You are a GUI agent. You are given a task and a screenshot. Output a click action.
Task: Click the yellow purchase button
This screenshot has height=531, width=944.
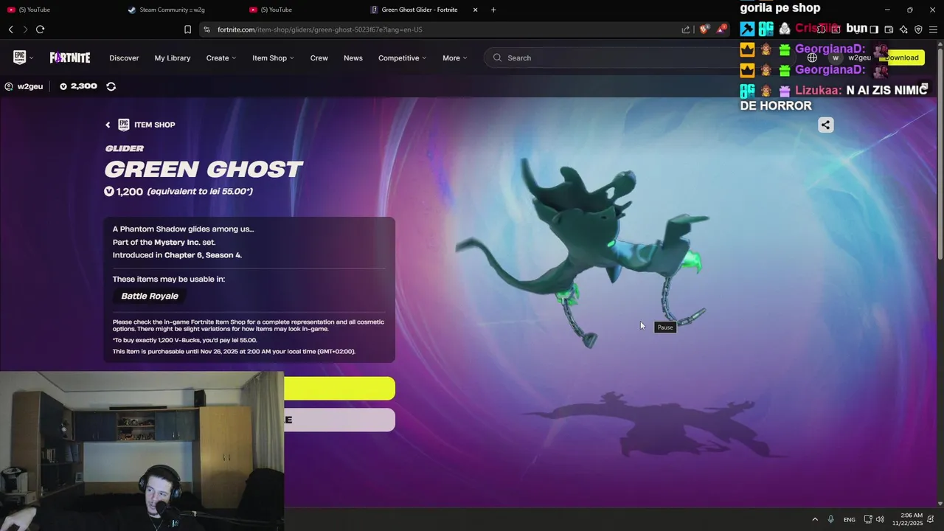(x=339, y=389)
